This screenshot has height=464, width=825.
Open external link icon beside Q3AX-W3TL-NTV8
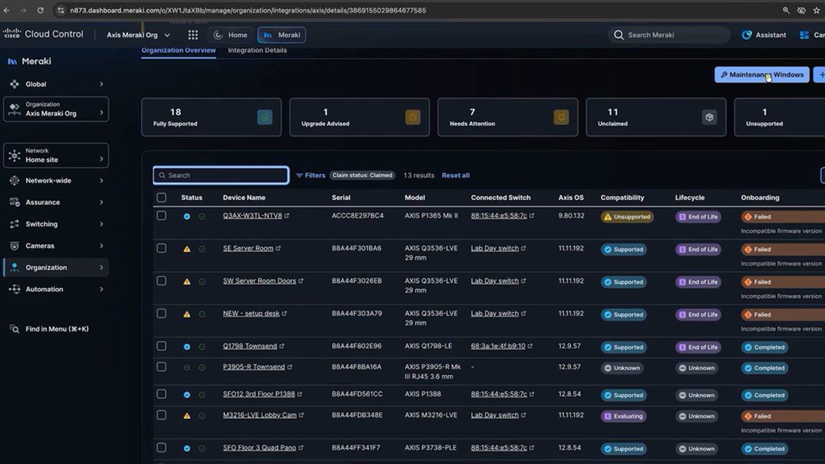287,216
